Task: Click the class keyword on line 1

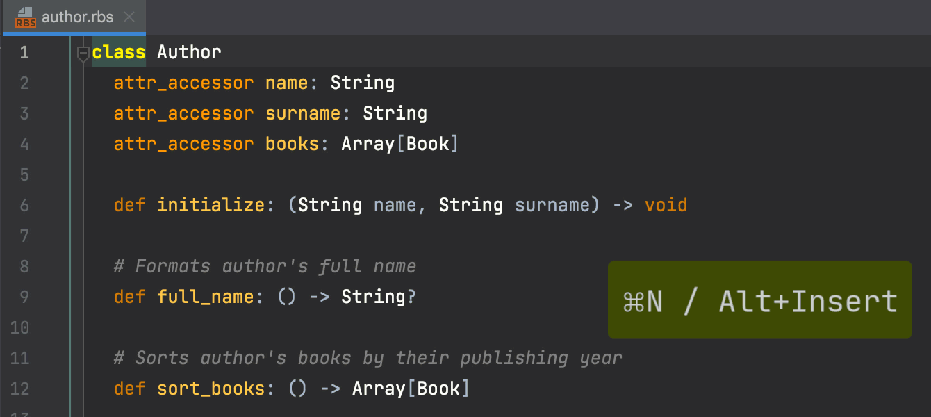Action: click(119, 53)
